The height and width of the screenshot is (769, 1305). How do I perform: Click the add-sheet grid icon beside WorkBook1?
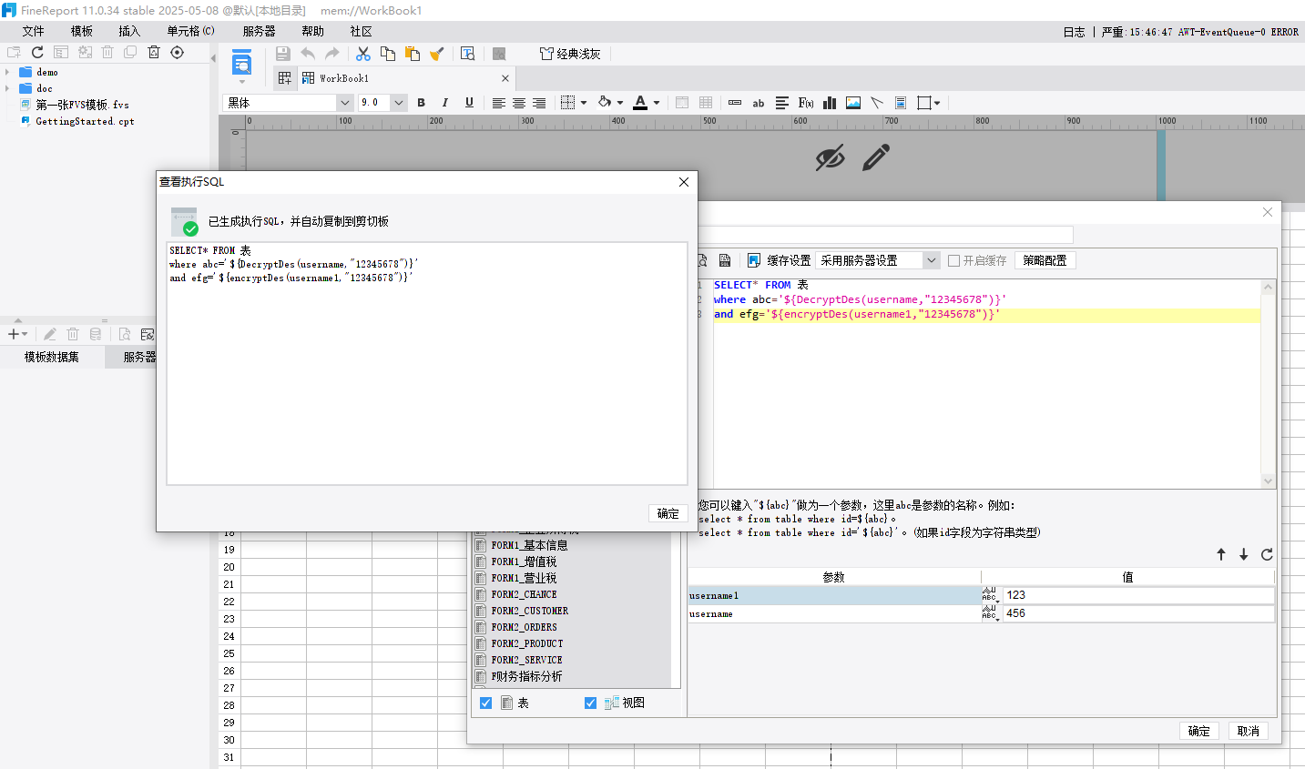(285, 78)
